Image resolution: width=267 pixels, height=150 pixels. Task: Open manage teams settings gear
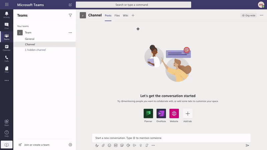(70, 145)
